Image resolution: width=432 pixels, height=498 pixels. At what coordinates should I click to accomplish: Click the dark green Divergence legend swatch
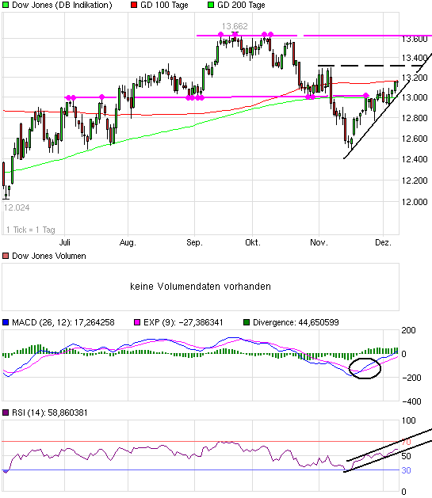pos(247,322)
